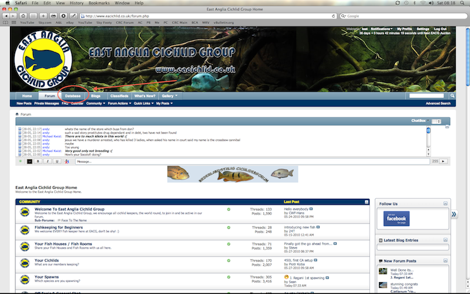The height and width of the screenshot is (294, 470).
Task: Collapse the New Forum Posts block
Action: tap(445, 260)
